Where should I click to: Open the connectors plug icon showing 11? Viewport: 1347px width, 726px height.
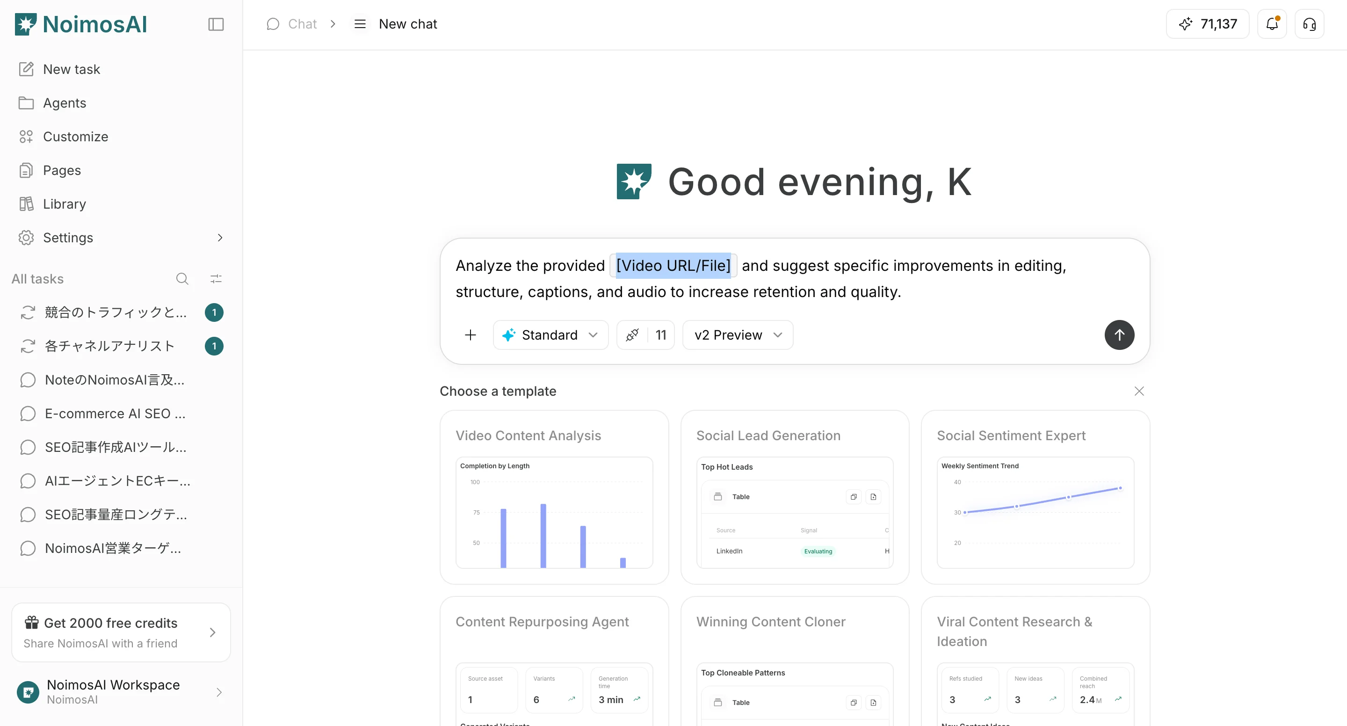[645, 335]
